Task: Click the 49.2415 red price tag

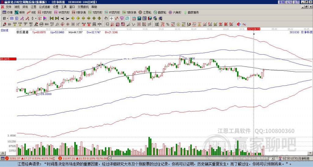Action: 8,59
